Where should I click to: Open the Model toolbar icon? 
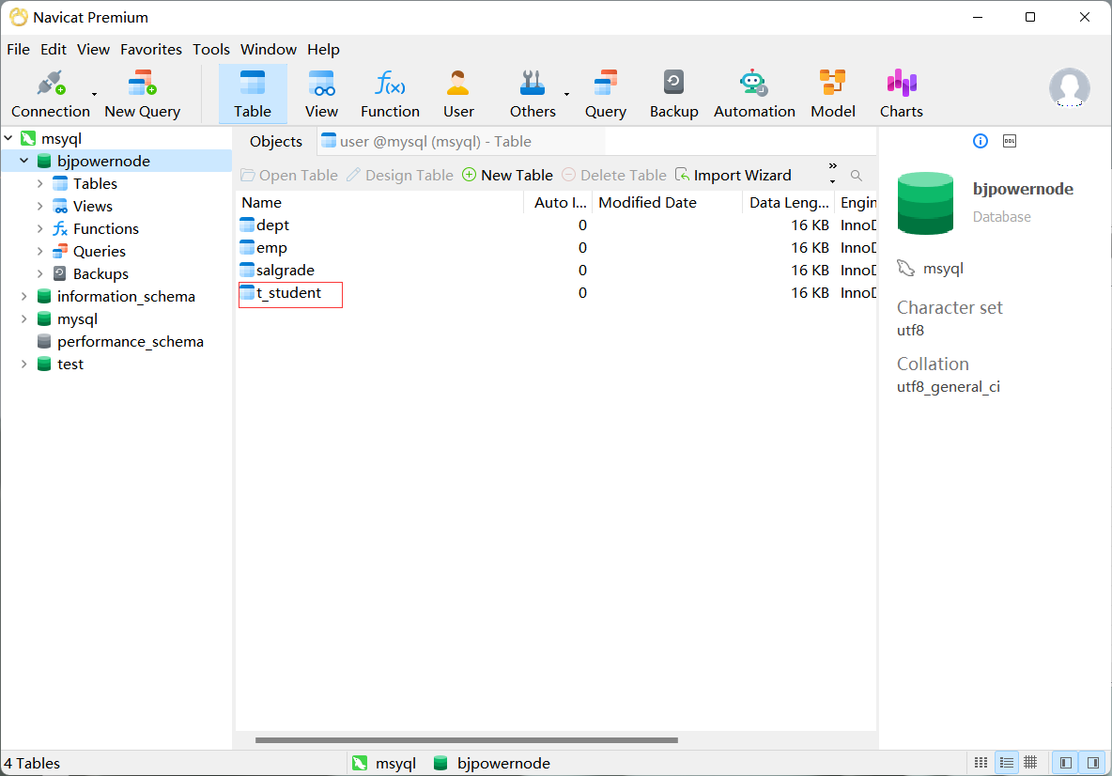832,94
